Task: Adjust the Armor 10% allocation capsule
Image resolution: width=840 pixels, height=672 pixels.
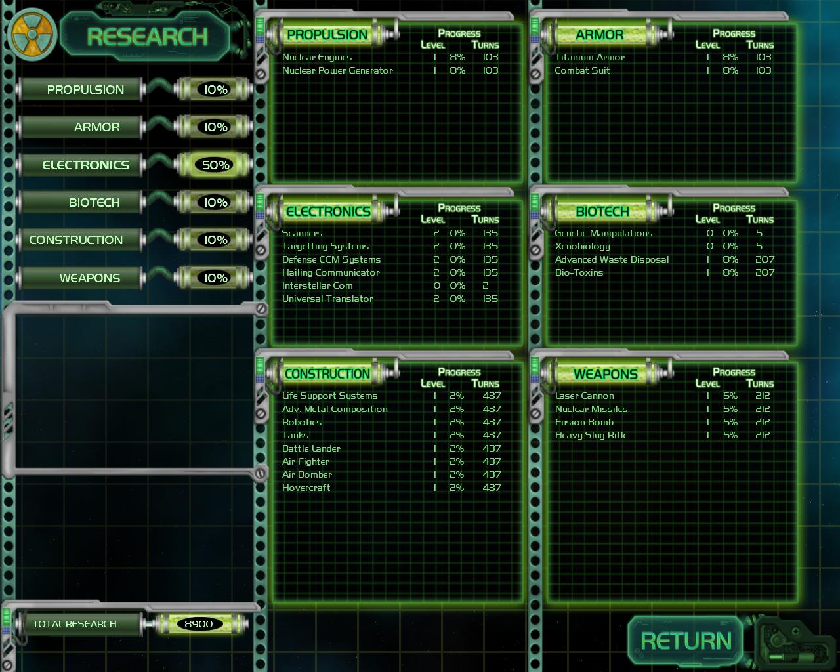Action: (215, 127)
